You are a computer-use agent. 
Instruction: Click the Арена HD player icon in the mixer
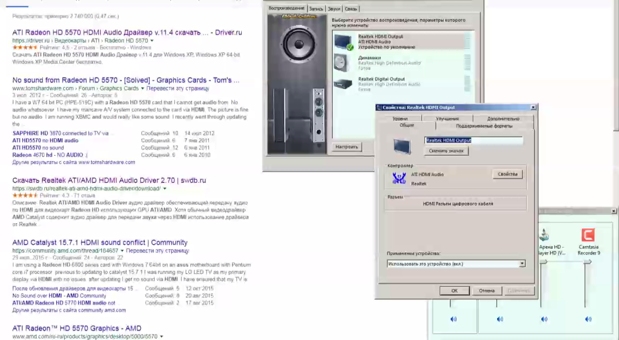[x=544, y=236]
